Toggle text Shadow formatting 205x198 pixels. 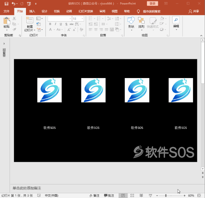(66, 24)
